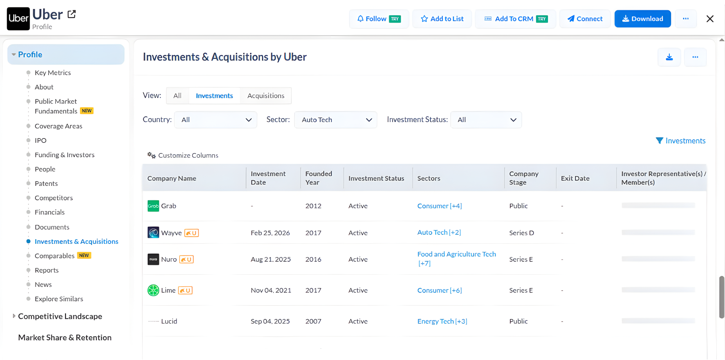Click unicorn badge next to Wayve
The height and width of the screenshot is (360, 725).
tap(191, 233)
